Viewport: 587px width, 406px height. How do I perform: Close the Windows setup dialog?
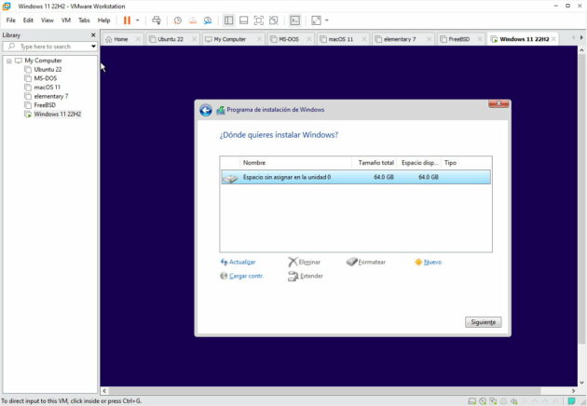click(498, 103)
